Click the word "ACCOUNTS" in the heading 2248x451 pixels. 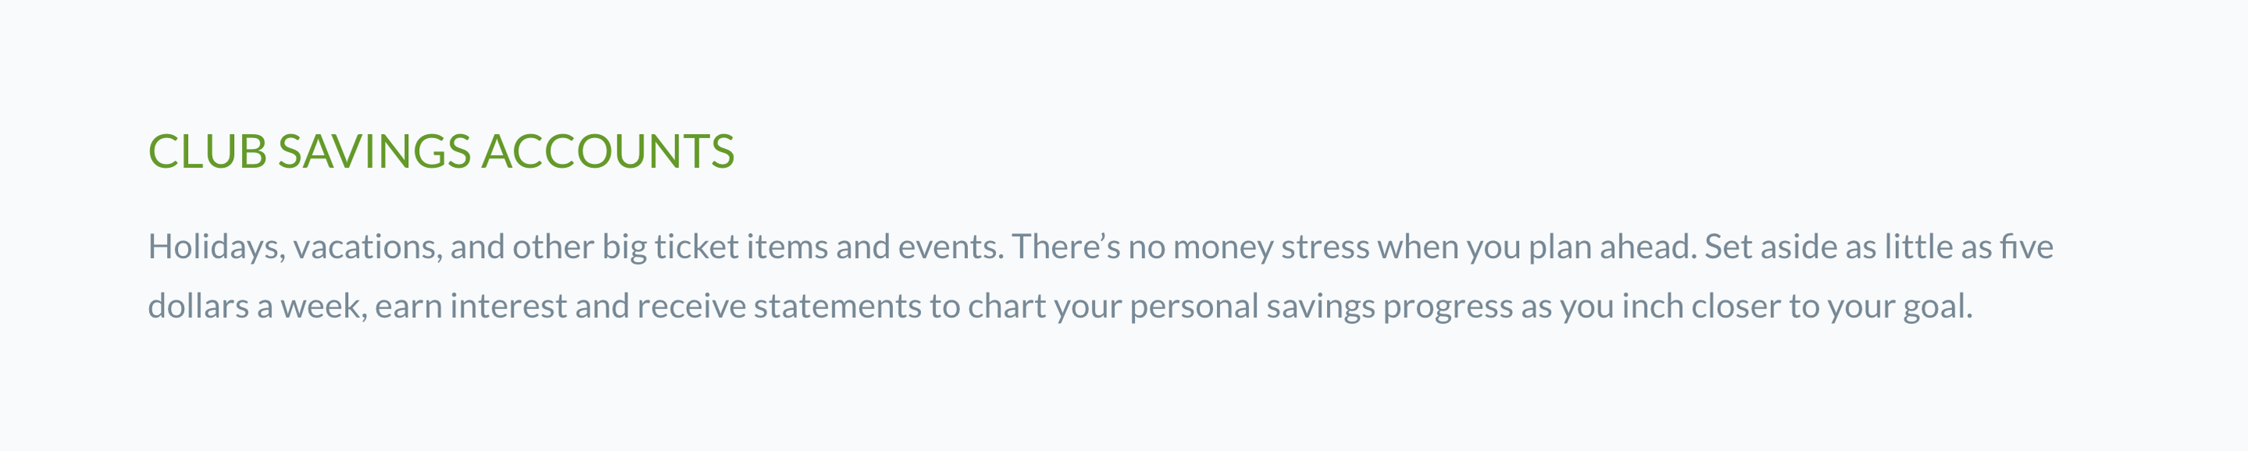pyautogui.click(x=608, y=152)
